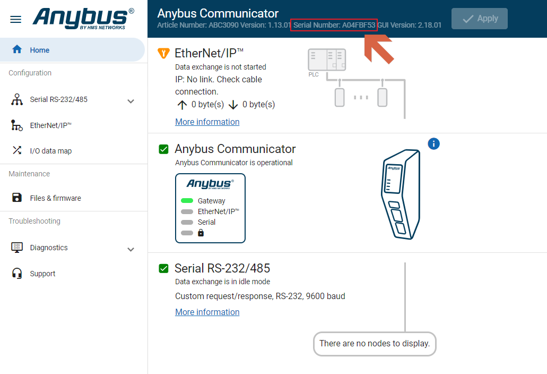547x374 pixels.
Task: Click the Anybus by HMS Networks logo
Action: (x=83, y=19)
